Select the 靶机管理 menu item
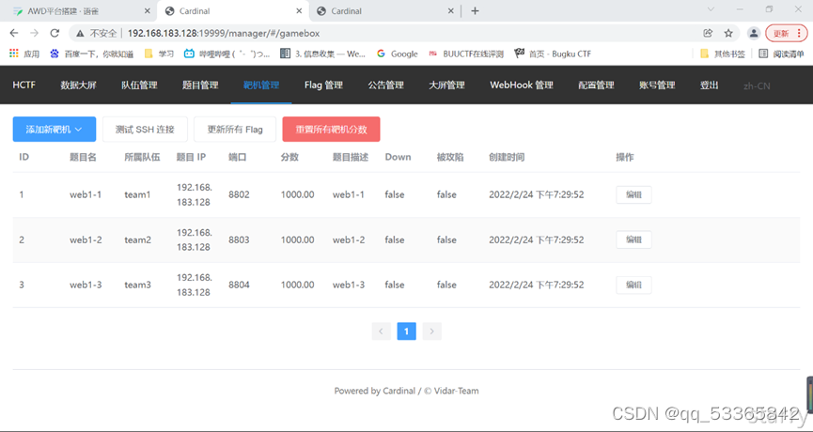The image size is (813, 432). [261, 85]
